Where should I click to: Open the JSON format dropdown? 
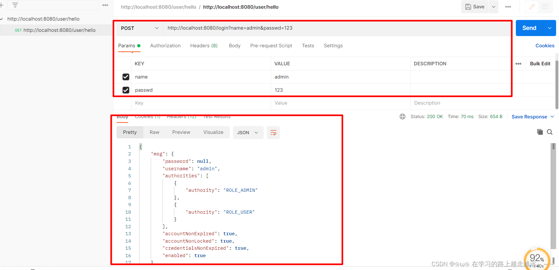(x=248, y=133)
